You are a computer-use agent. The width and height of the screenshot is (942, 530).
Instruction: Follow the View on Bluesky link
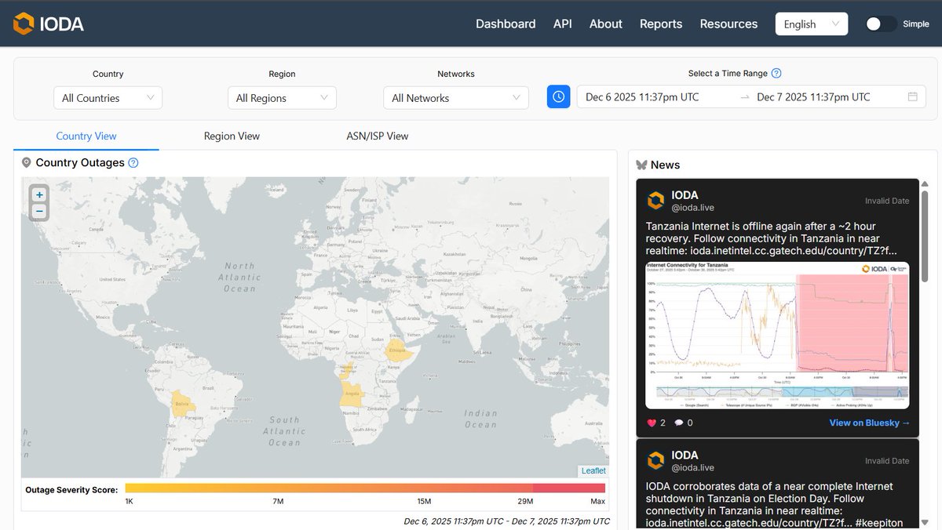point(870,423)
